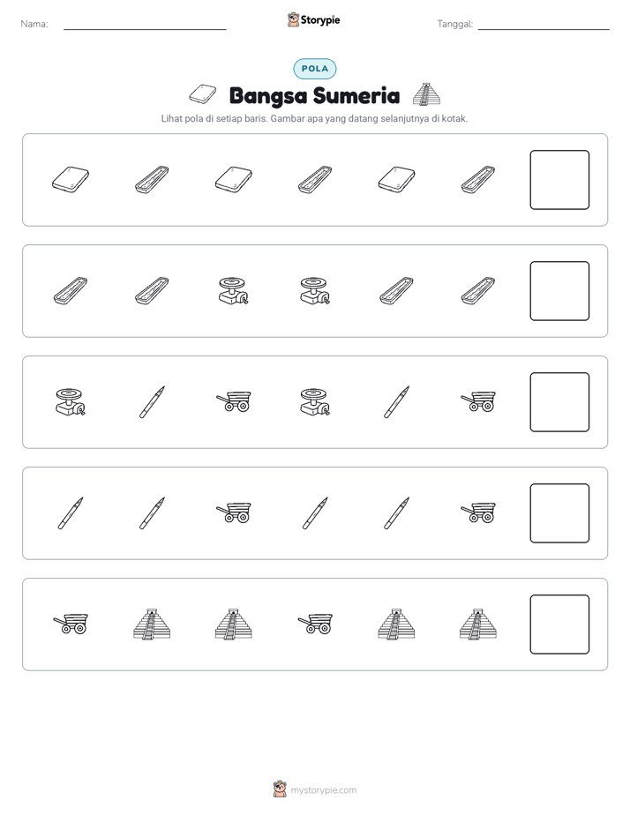Image resolution: width=630 pixels, height=815 pixels.
Task: Click the Storypie logo at top
Action: (x=313, y=20)
